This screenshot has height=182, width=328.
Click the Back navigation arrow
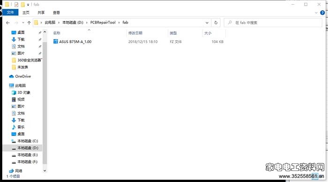click(x=8, y=23)
